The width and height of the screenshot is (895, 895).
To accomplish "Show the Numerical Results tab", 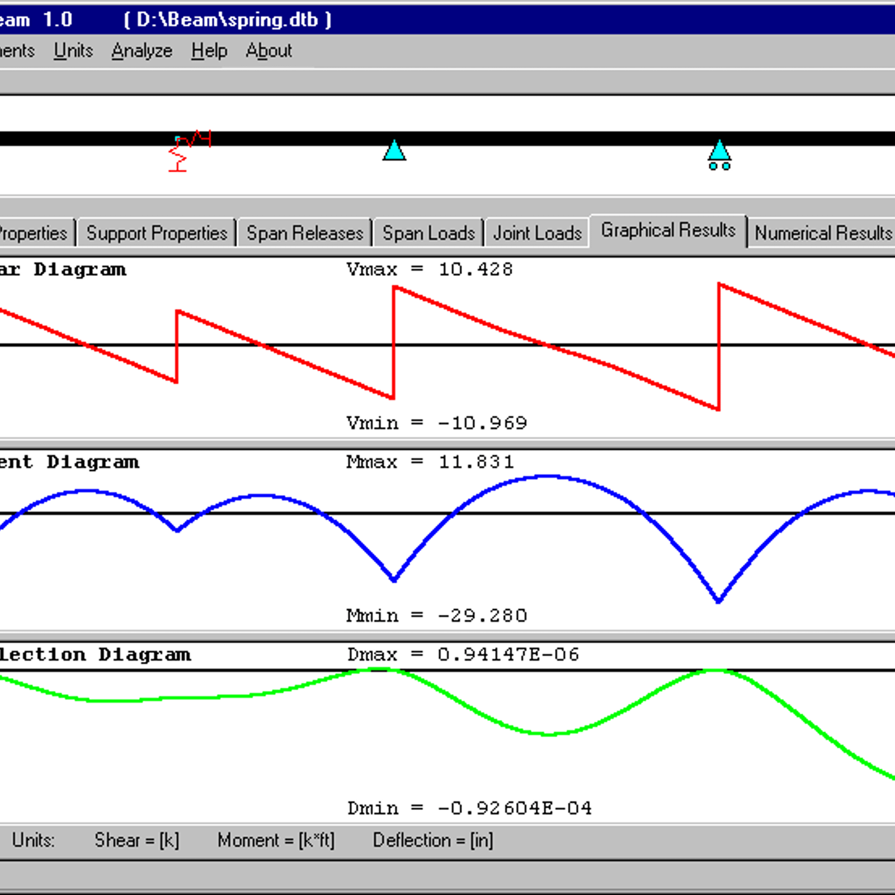I will coord(823,233).
